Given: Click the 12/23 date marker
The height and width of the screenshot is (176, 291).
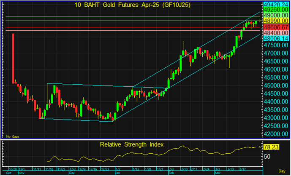Looking at the screenshot, I should pyautogui.click(x=105, y=169).
